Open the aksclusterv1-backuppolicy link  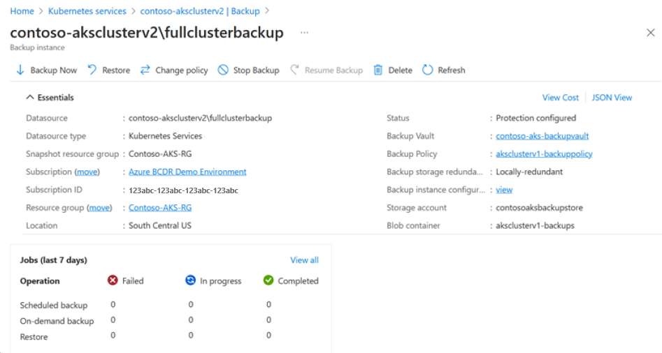tap(544, 153)
